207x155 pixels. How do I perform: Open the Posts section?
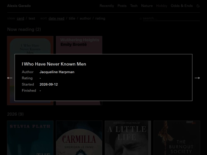click(x=122, y=6)
